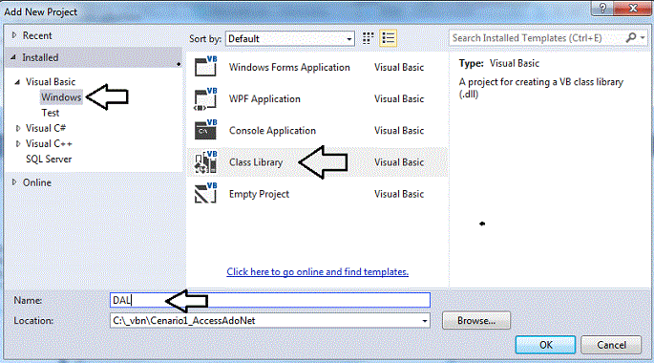Click the Online section label
Image resolution: width=654 pixels, height=363 pixels.
coord(36,182)
